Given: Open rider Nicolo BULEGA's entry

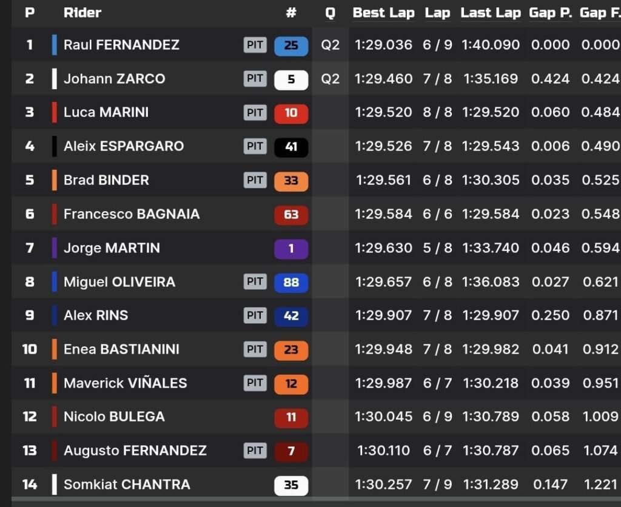Looking at the screenshot, I should (114, 417).
